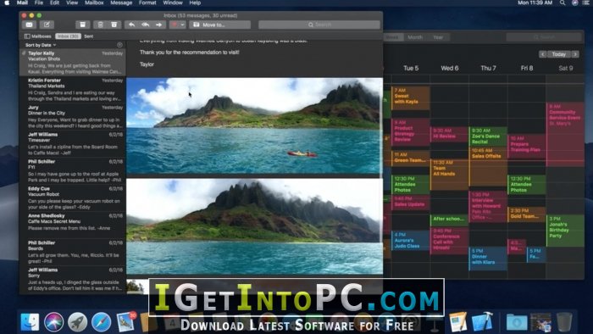
Task: Click the Mail toolbar search field
Action: (x=319, y=25)
